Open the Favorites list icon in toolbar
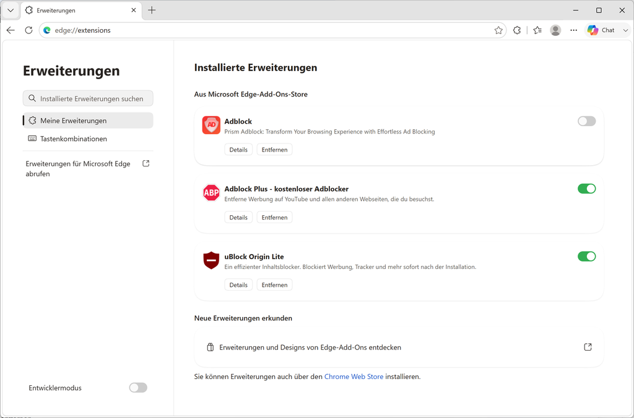 point(537,30)
